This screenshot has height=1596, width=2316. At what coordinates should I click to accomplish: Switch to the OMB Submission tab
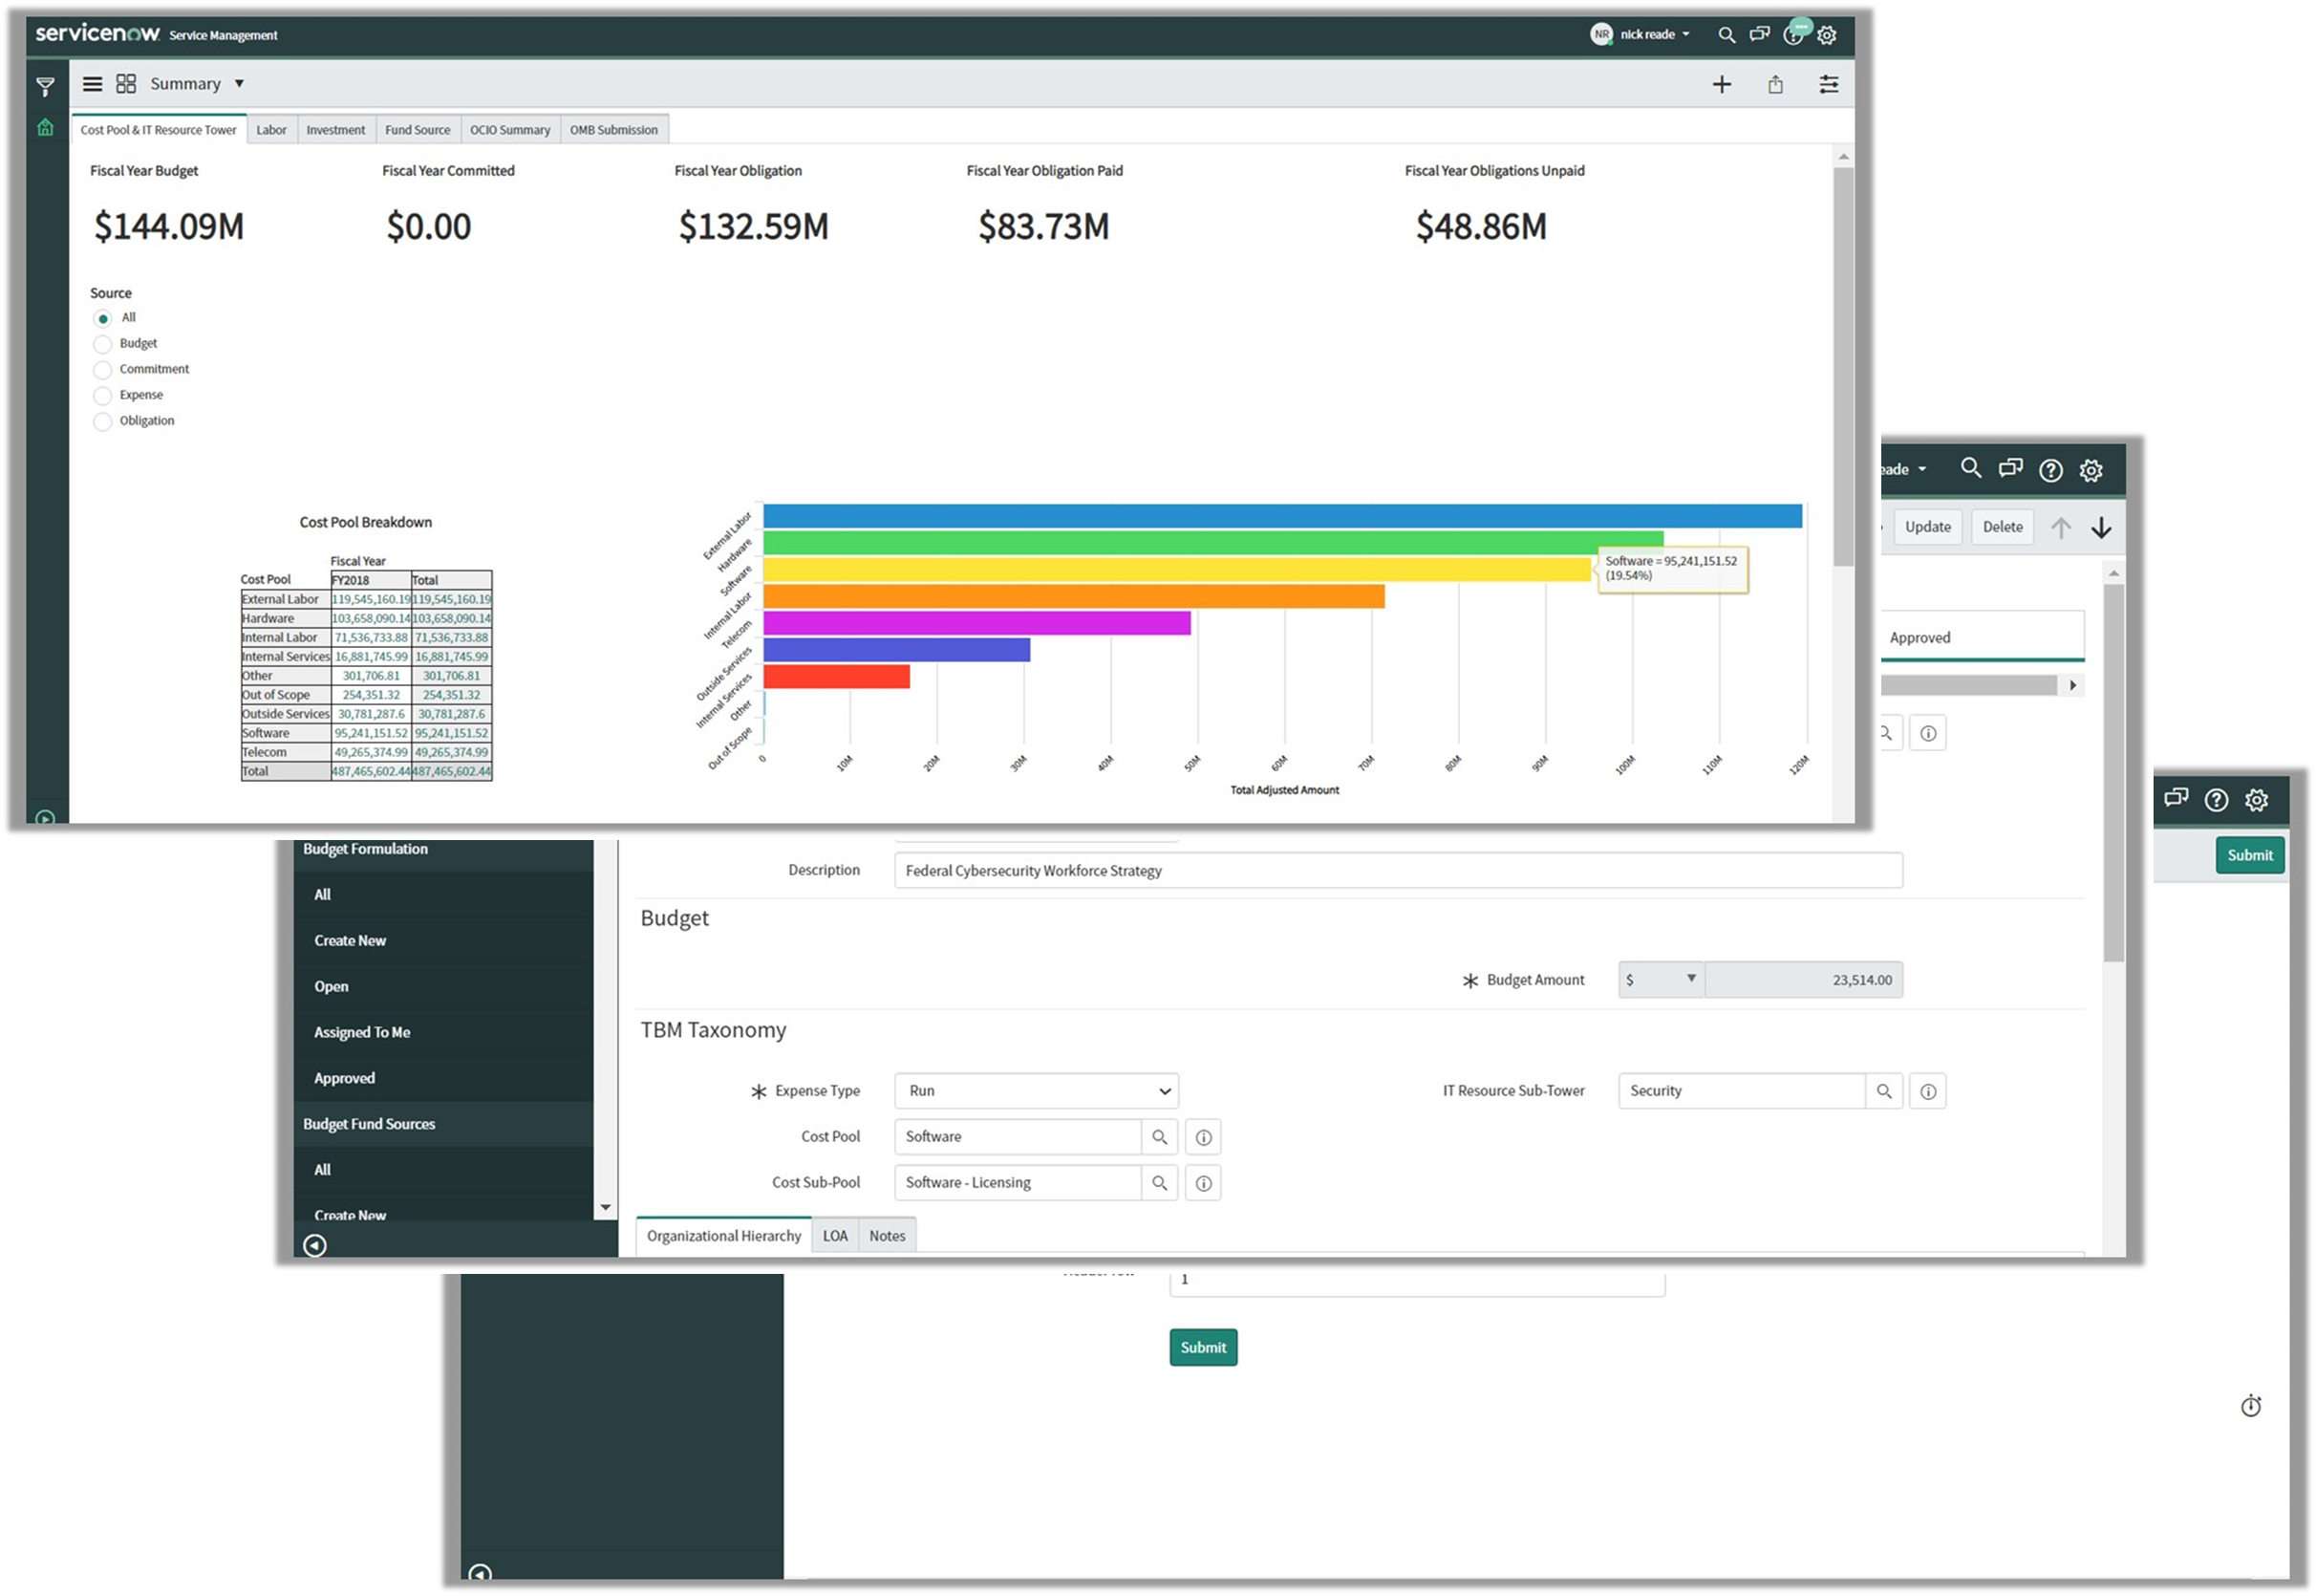[x=613, y=130]
